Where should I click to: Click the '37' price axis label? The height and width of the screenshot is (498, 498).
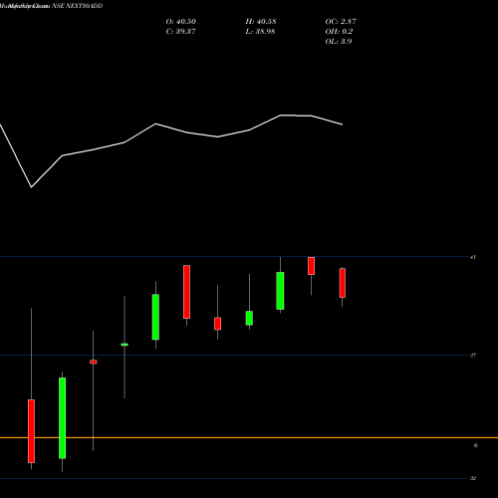473,356
